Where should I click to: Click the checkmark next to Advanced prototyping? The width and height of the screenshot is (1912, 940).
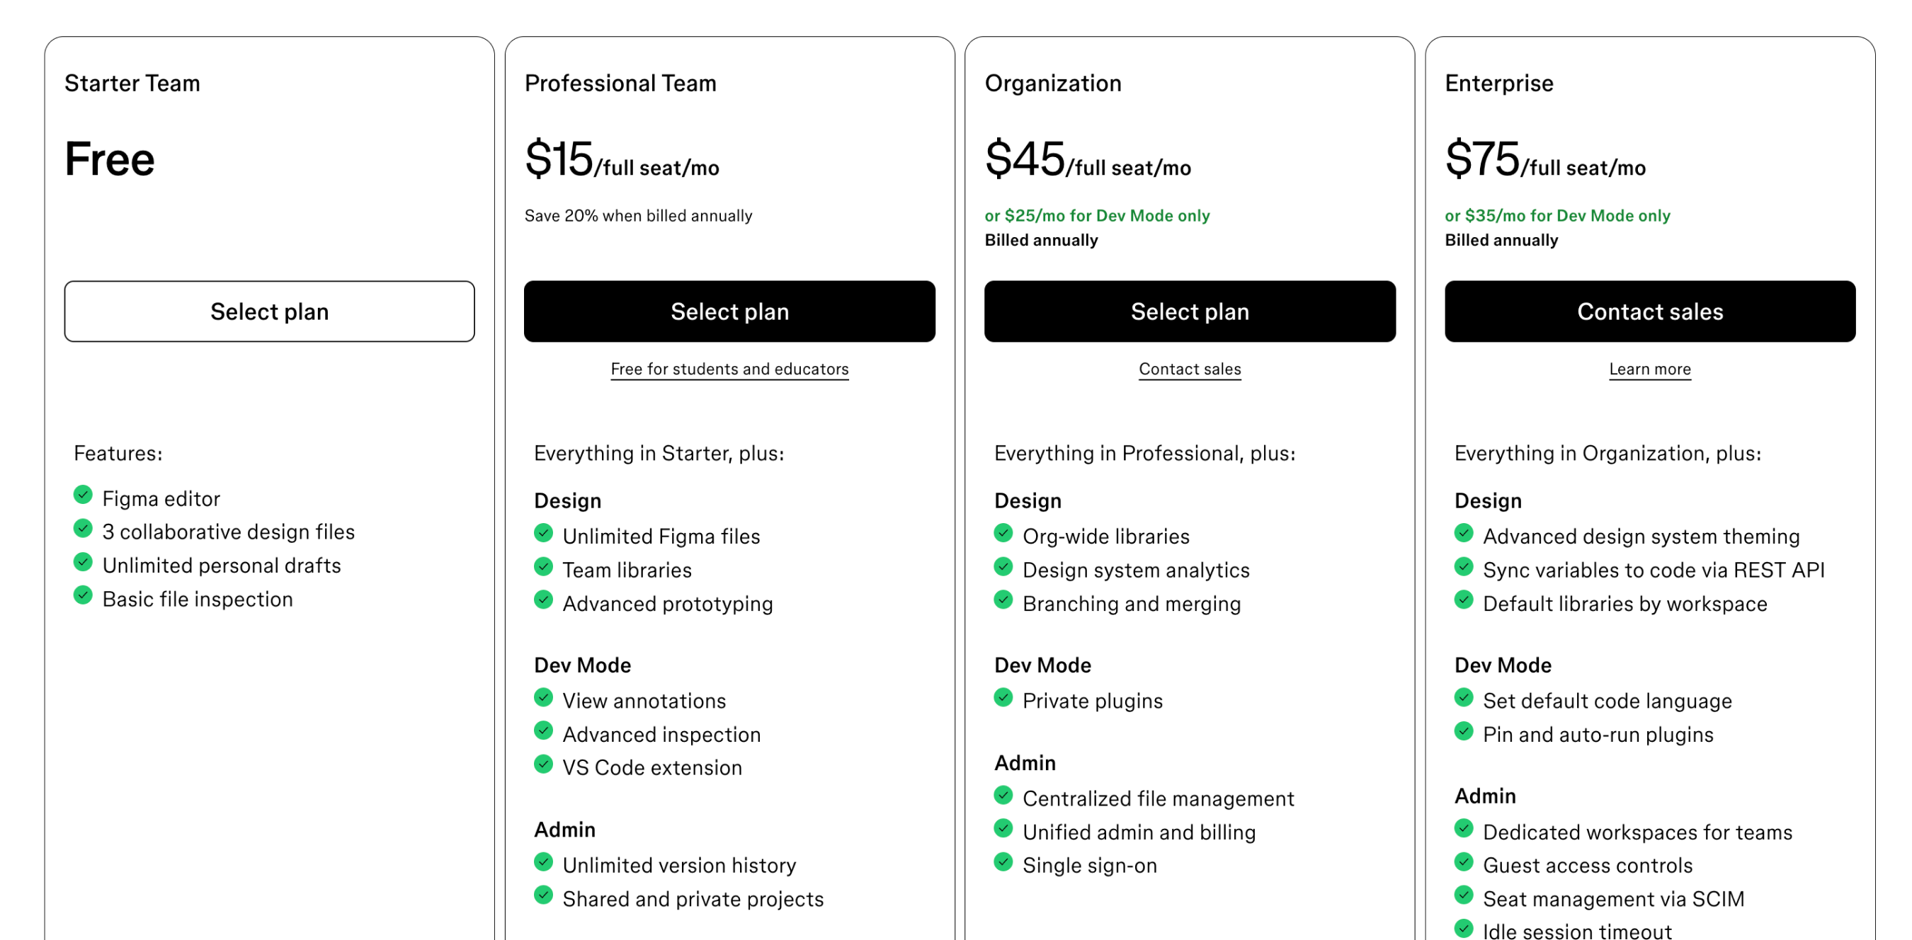[x=543, y=600]
